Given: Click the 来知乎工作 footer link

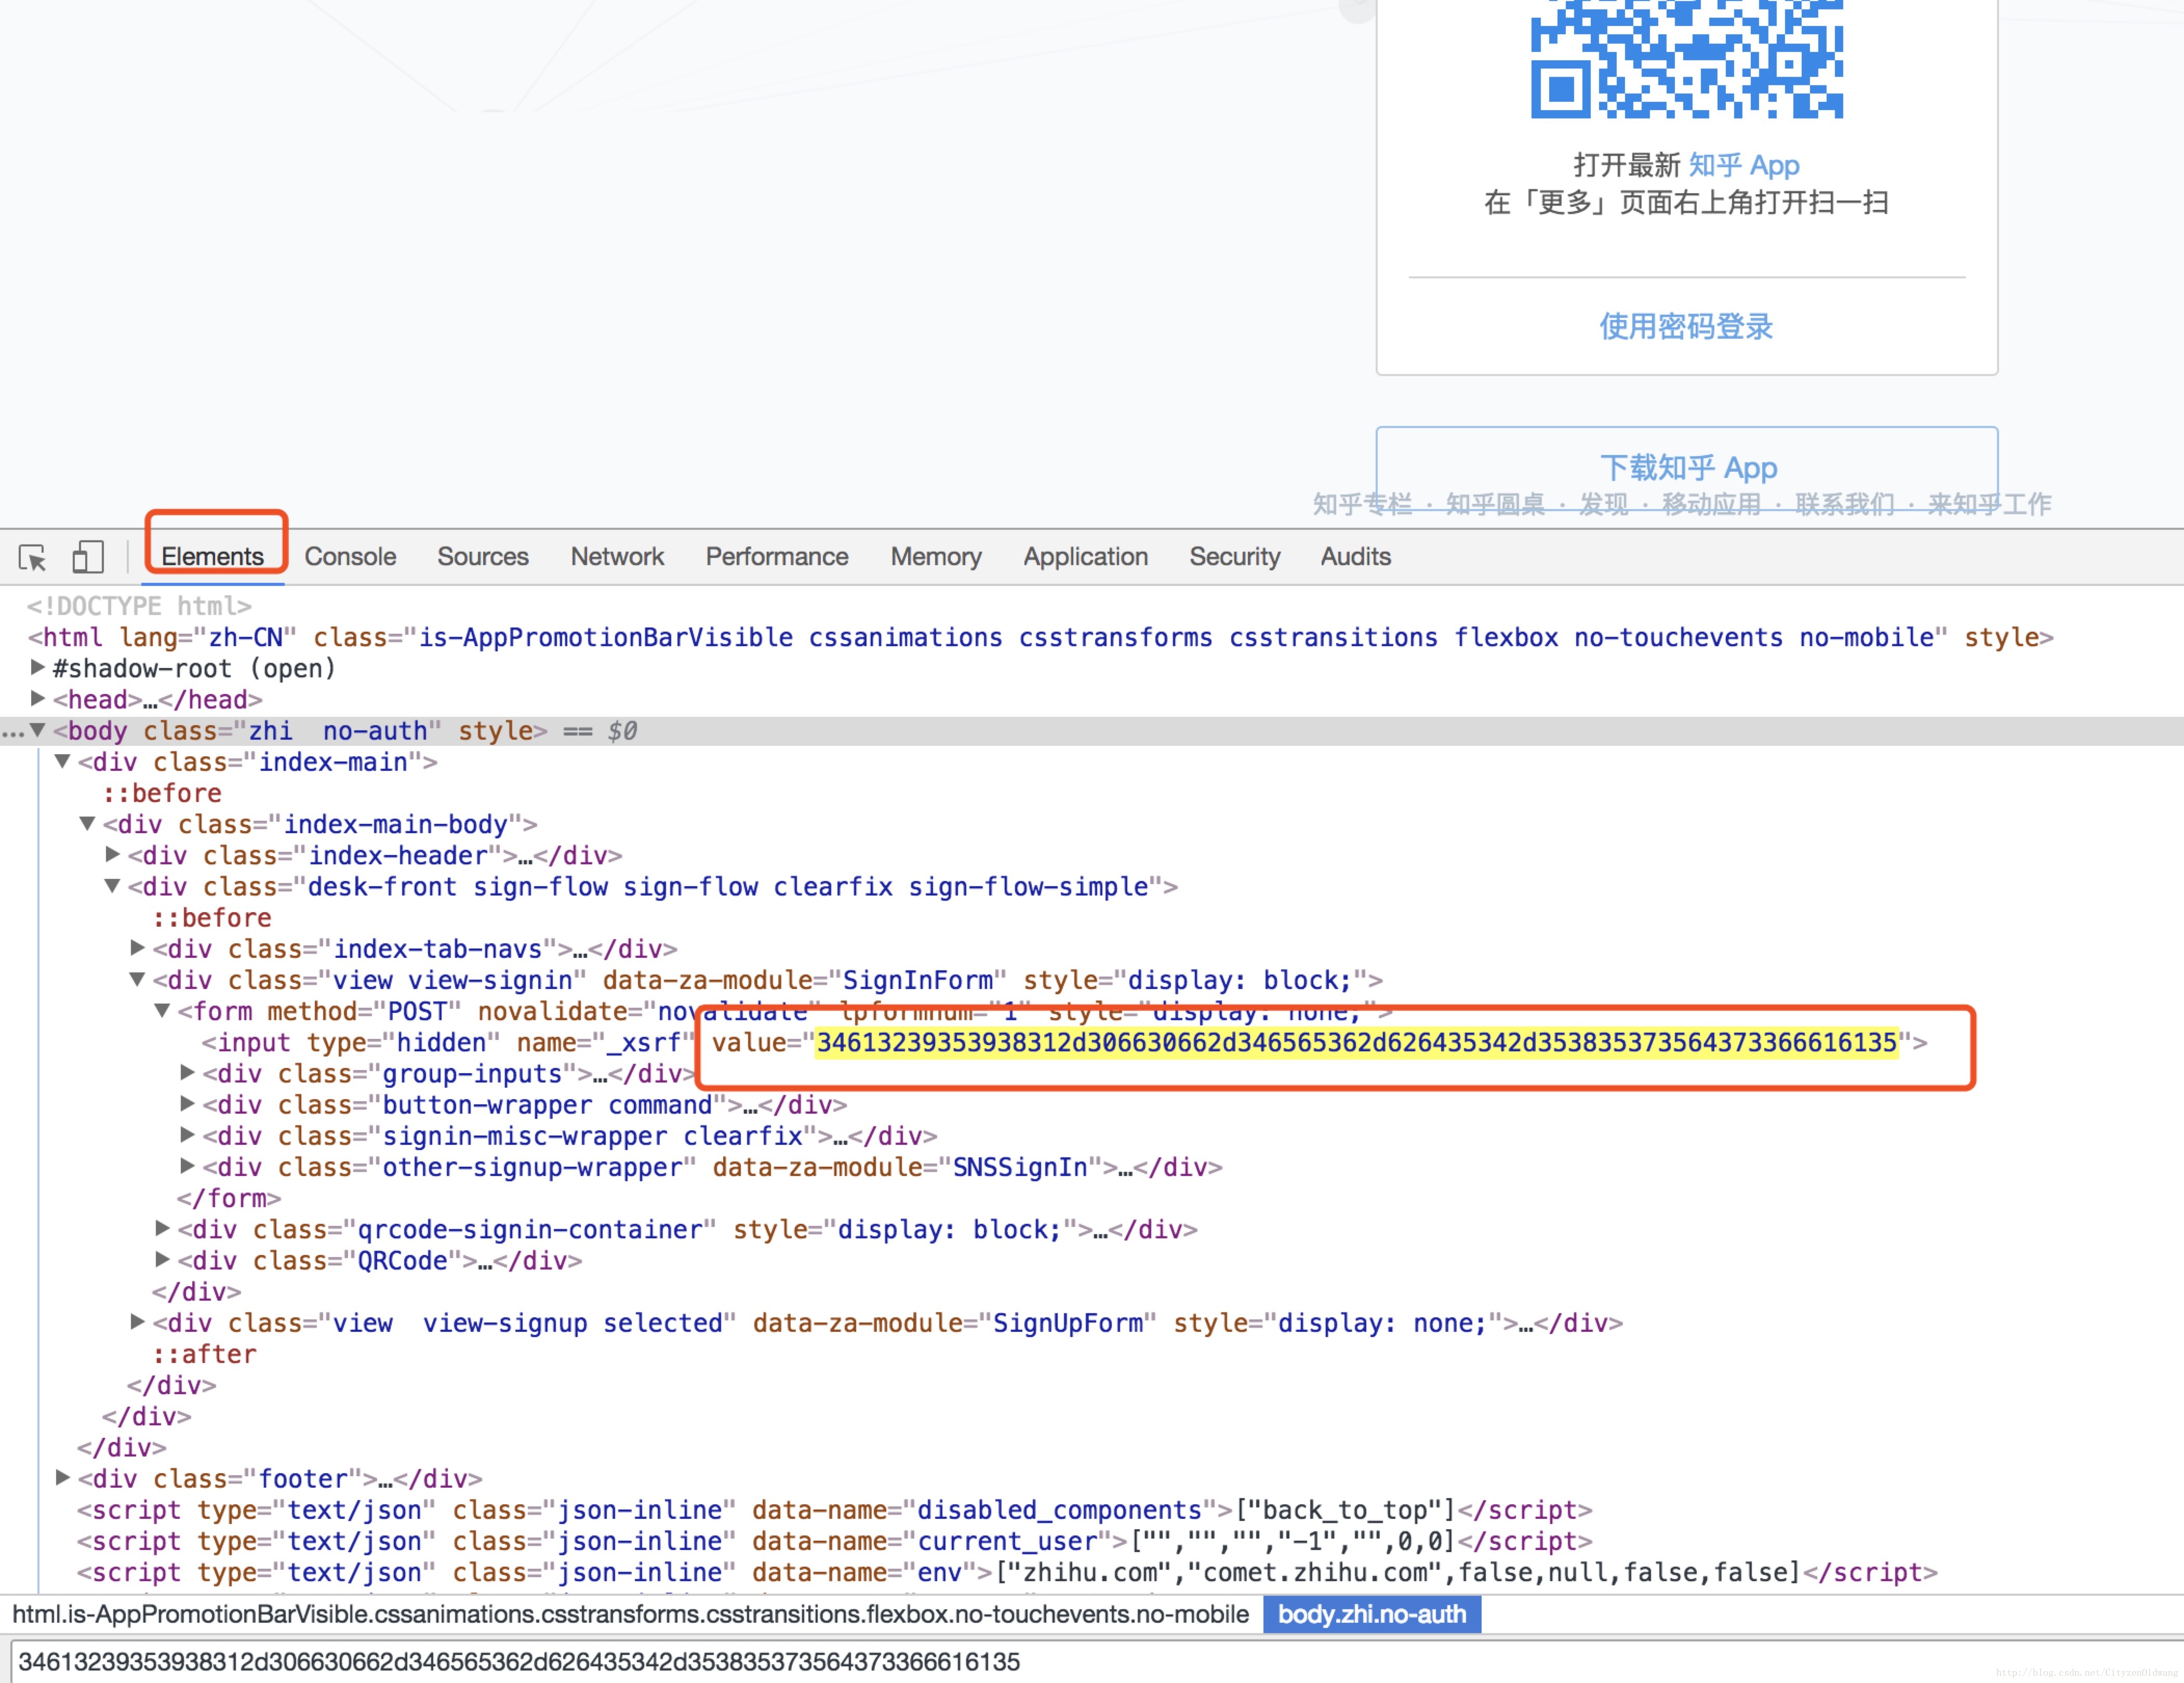Looking at the screenshot, I should point(1989,504).
